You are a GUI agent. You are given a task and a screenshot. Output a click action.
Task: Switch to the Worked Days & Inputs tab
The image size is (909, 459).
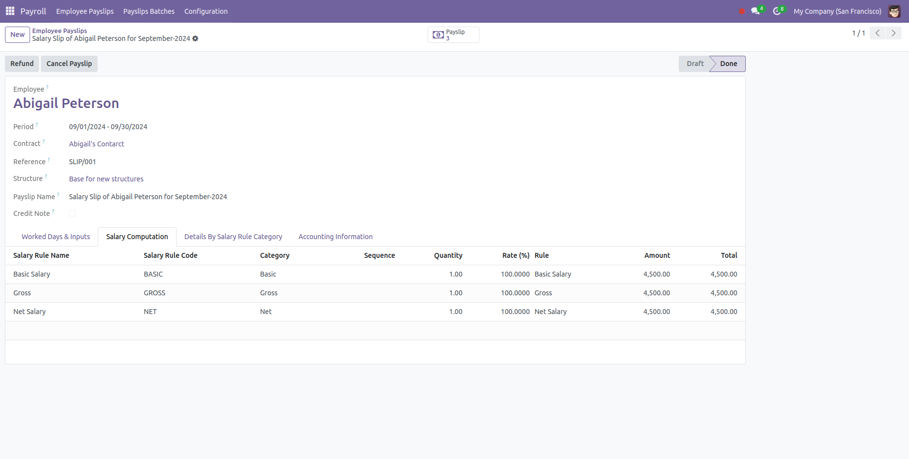(56, 237)
